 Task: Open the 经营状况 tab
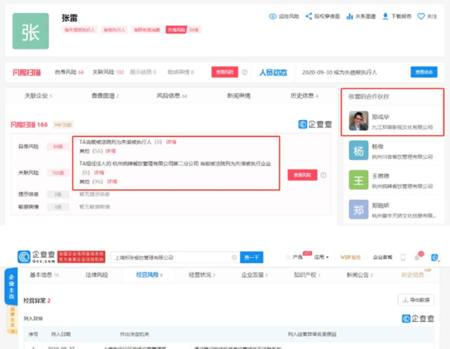(202, 275)
